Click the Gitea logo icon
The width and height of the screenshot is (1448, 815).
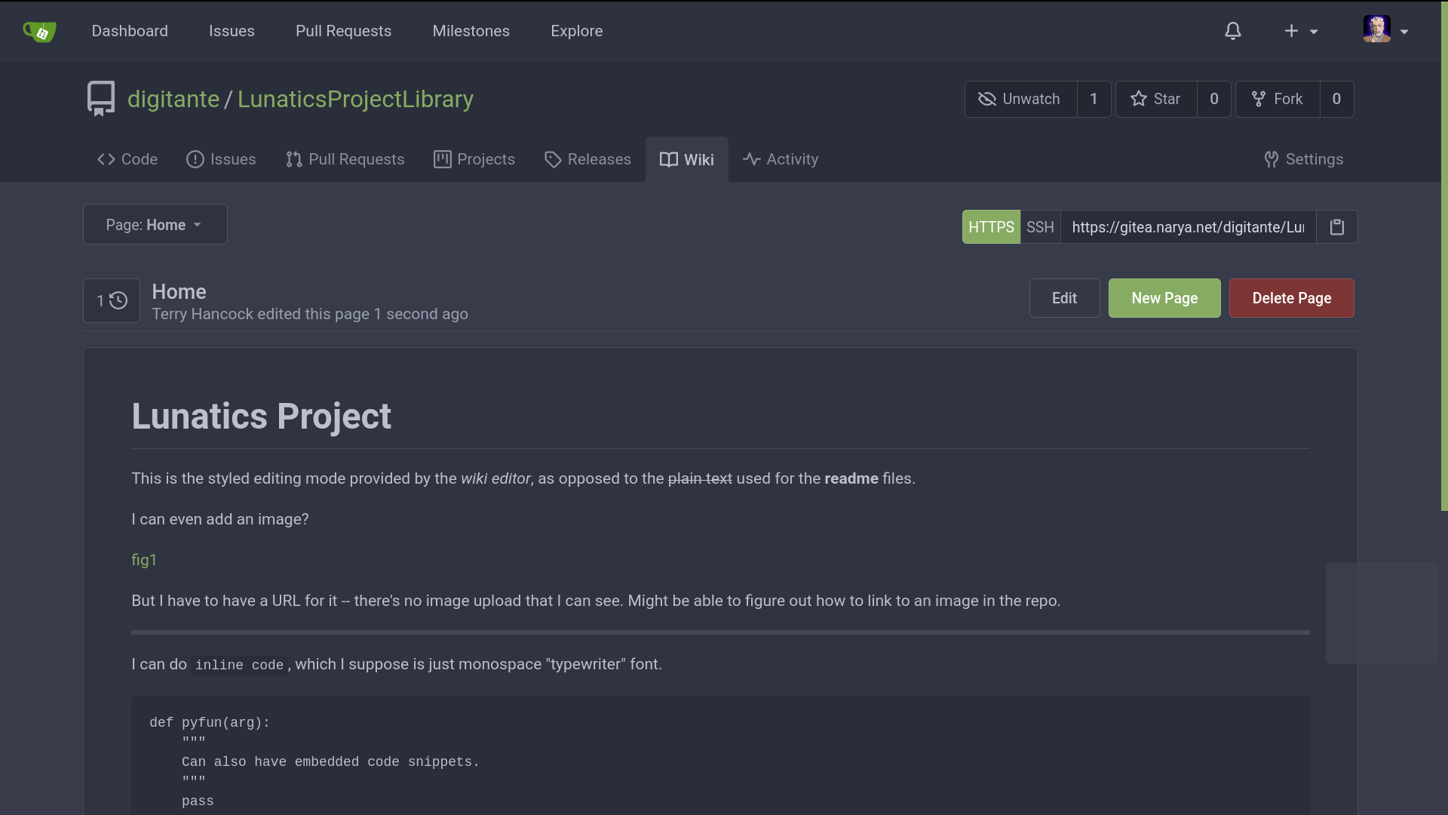[x=39, y=31]
